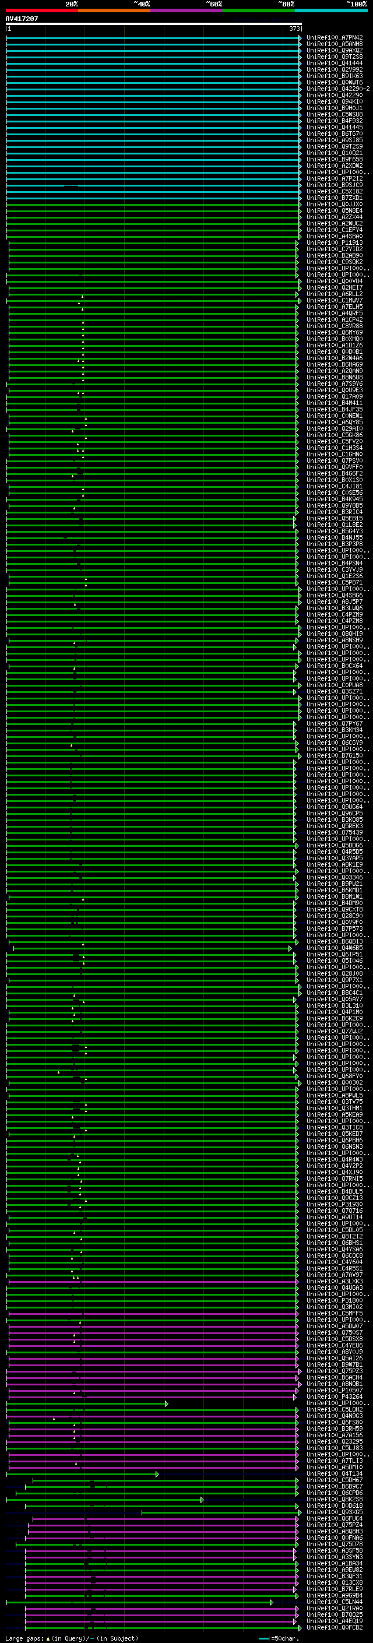Select the UniRef100_B9F658 label

click(334, 160)
